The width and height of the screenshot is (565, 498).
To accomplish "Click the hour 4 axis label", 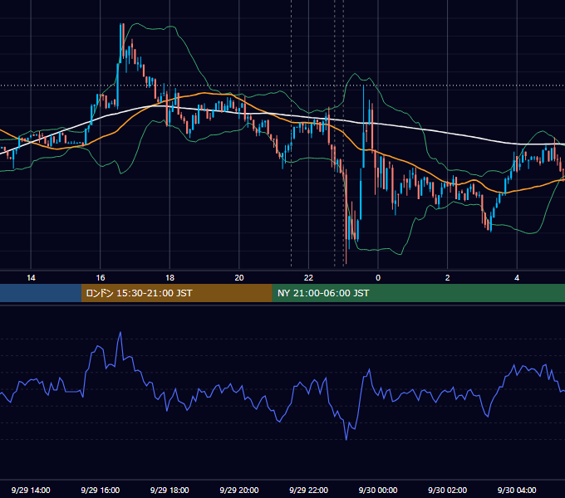I will point(517,278).
